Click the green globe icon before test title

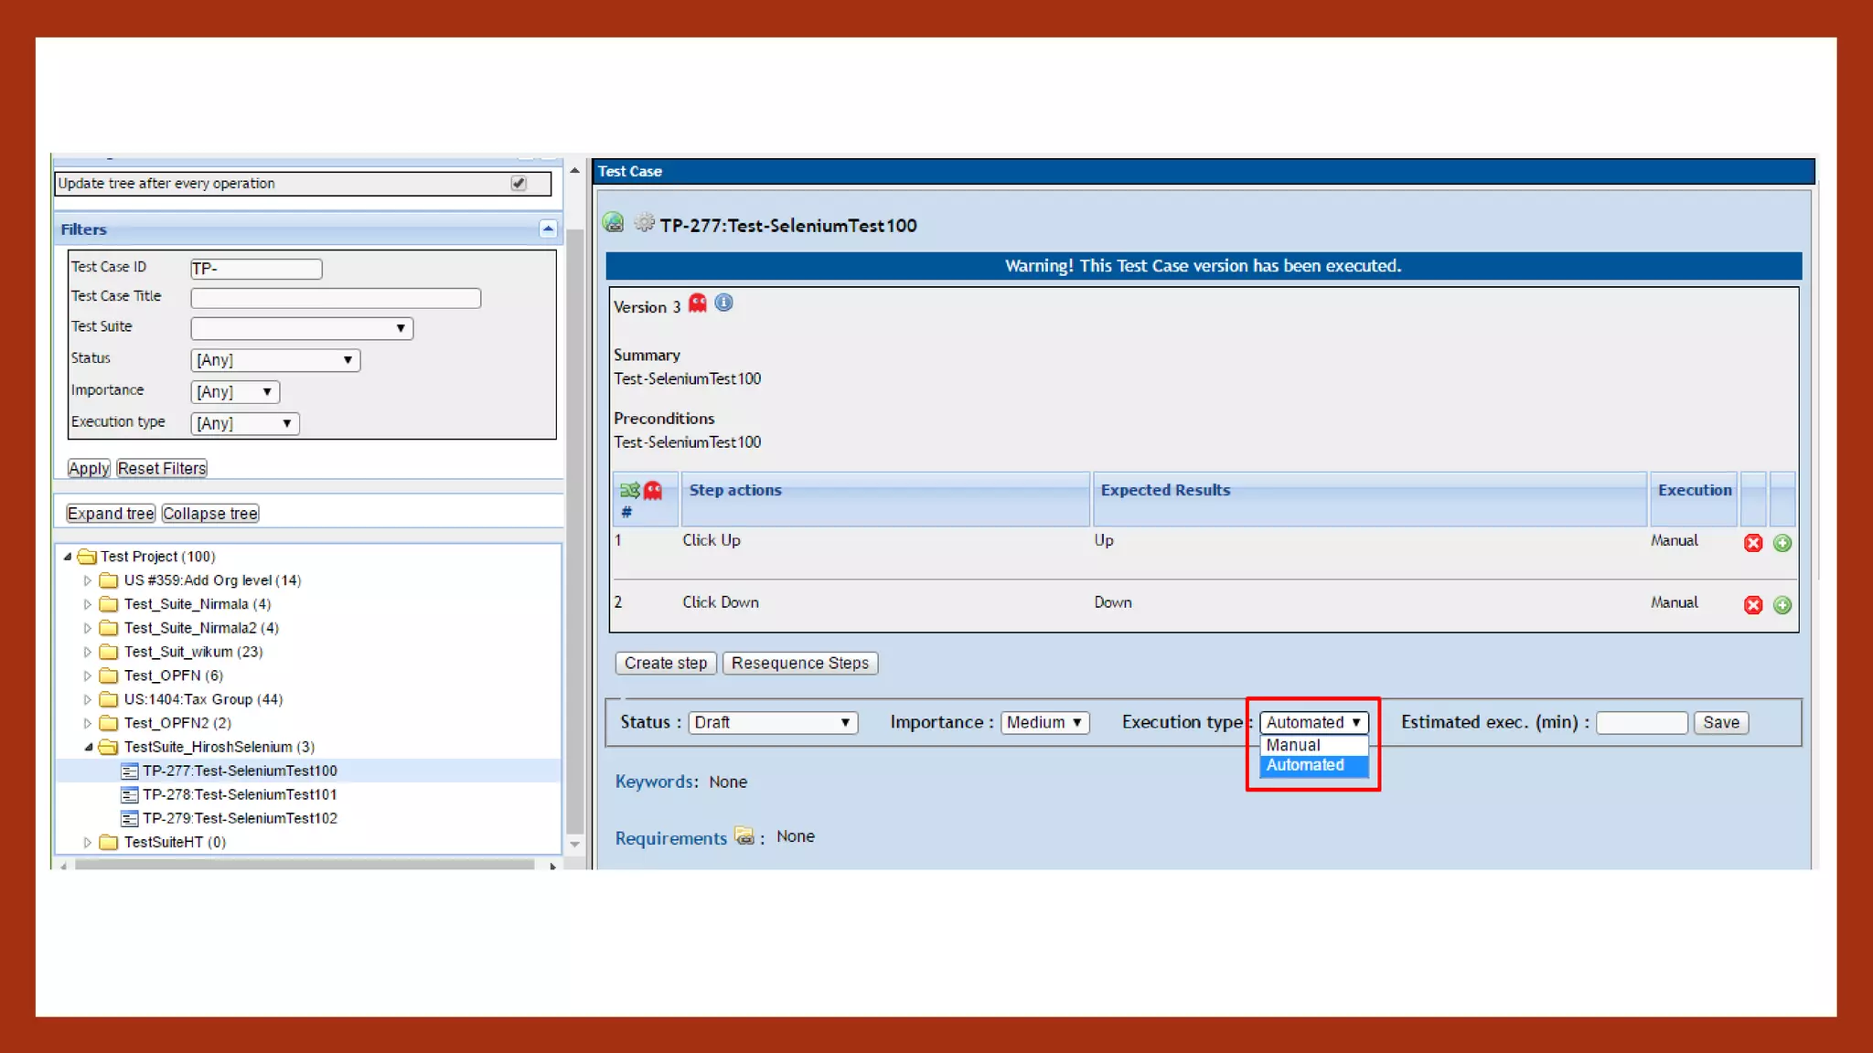614,223
